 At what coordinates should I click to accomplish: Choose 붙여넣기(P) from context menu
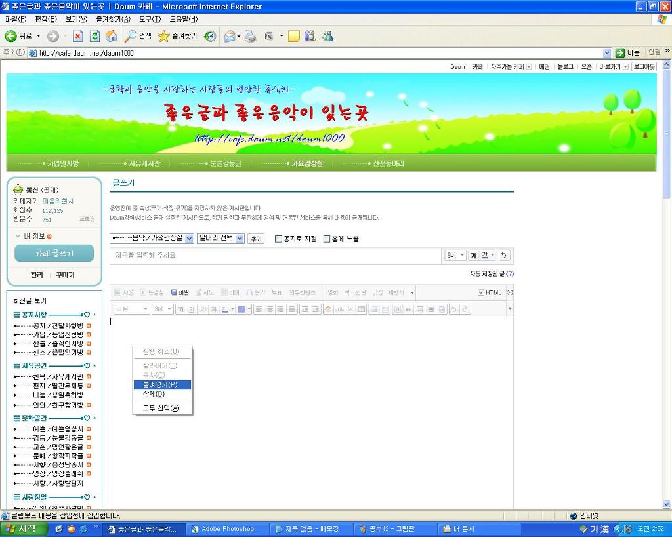163,384
